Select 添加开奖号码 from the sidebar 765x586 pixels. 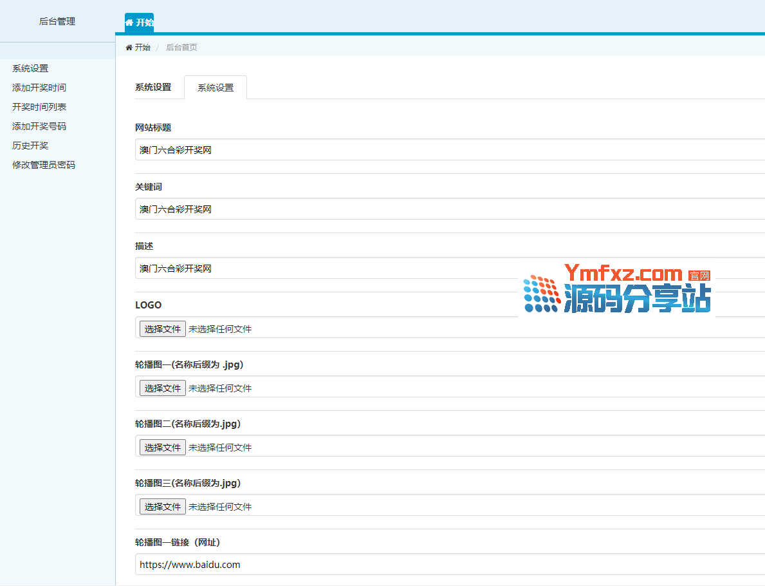(x=39, y=126)
